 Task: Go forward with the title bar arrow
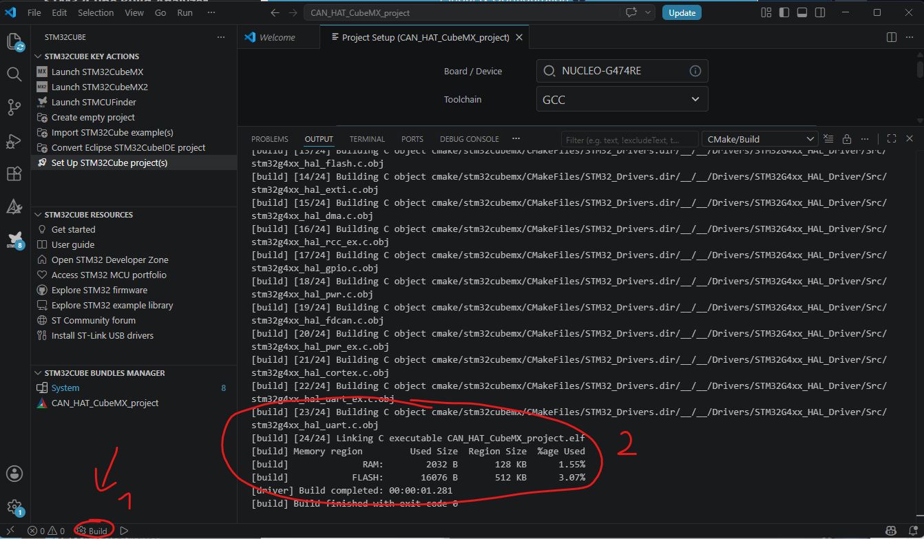[x=294, y=12]
